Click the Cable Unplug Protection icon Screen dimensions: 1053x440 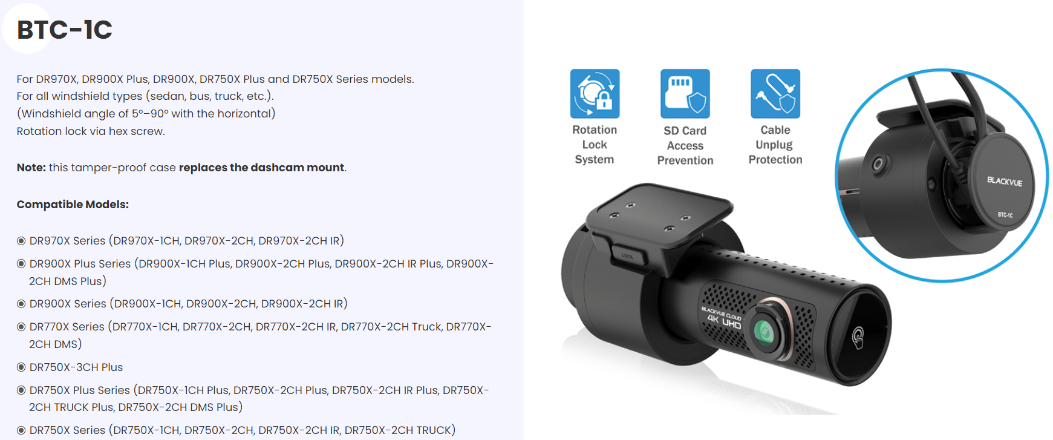click(x=775, y=94)
